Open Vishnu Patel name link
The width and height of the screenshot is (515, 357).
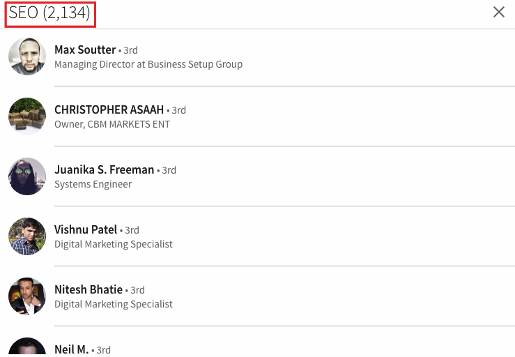[x=86, y=229]
